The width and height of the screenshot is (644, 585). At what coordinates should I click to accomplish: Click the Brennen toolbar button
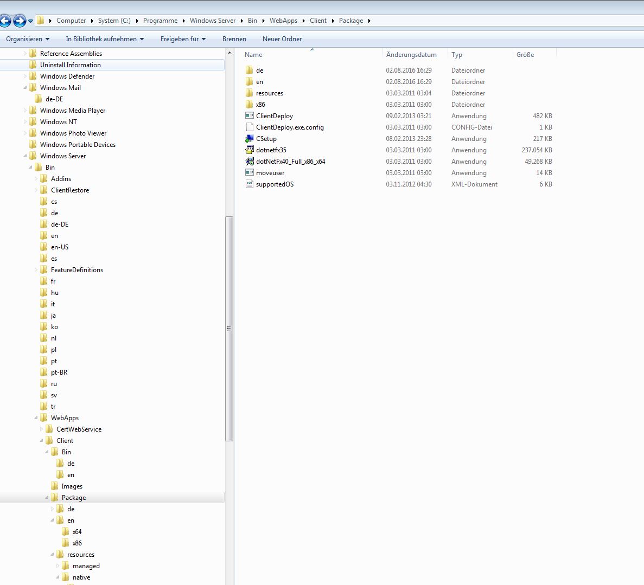(x=234, y=39)
